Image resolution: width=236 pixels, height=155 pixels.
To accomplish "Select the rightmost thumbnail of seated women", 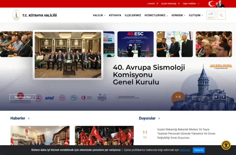I will coord(214,44).
